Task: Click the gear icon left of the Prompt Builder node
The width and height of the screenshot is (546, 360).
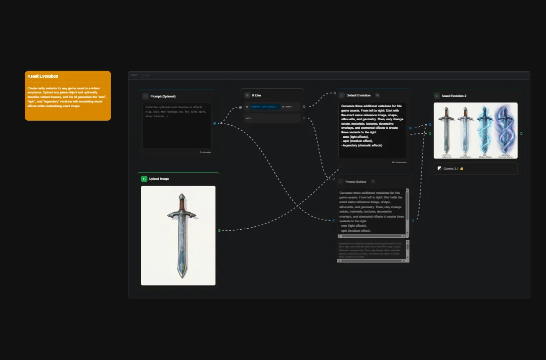Action: point(333,179)
